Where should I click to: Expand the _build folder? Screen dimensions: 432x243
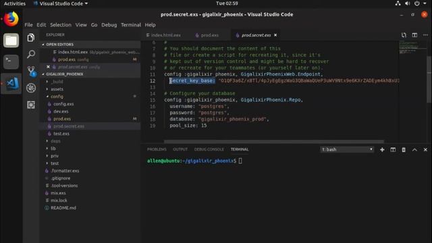coord(57,82)
